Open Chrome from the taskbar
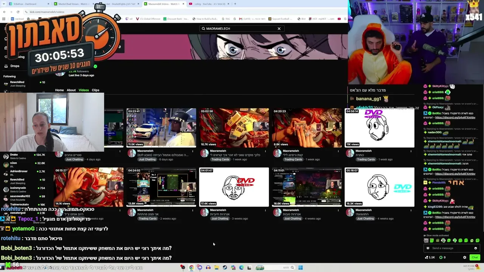The image size is (484, 272). click(191, 268)
